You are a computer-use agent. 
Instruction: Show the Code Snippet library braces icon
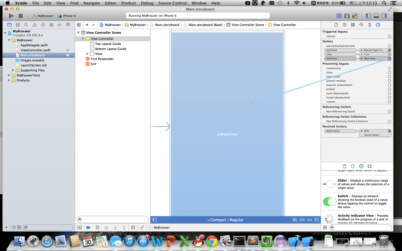click(x=353, y=166)
